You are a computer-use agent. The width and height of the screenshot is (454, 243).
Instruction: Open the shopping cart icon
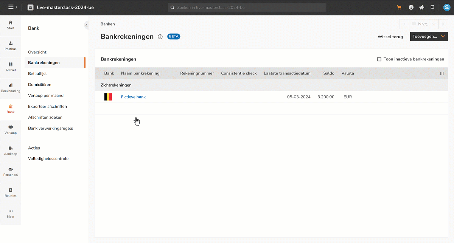click(x=399, y=8)
